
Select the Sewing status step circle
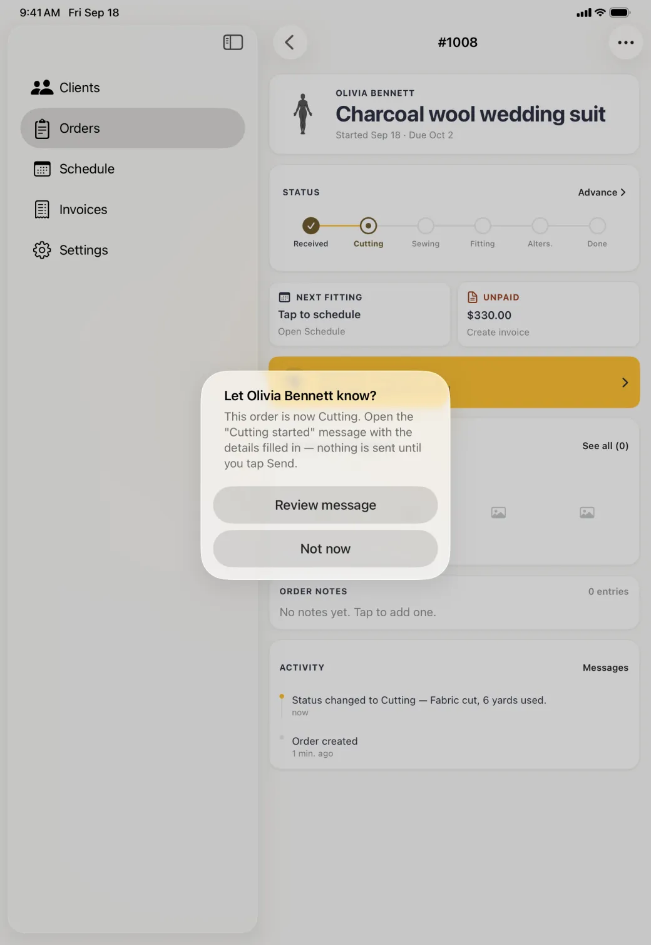pyautogui.click(x=426, y=225)
